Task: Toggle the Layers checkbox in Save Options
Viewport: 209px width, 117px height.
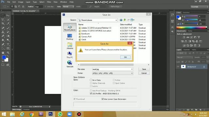Action: click(91, 86)
